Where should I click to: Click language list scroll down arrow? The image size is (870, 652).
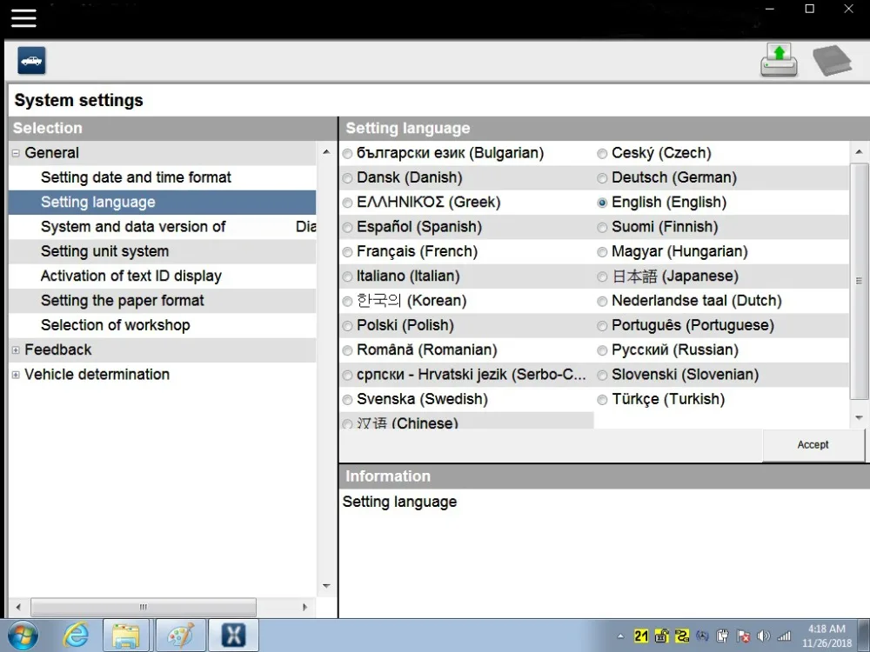pyautogui.click(x=859, y=418)
